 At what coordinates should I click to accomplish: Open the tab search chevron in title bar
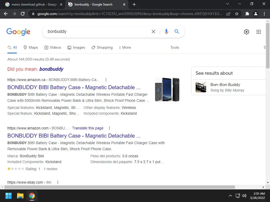pyautogui.click(x=228, y=4)
